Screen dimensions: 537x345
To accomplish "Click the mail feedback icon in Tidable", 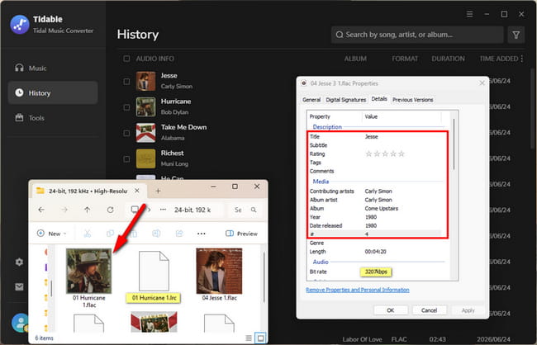I will click(x=19, y=286).
